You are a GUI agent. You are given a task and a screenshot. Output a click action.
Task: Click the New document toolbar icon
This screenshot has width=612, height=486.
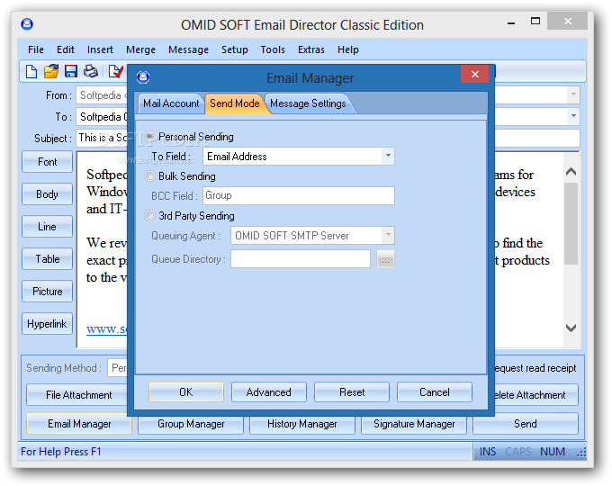[31, 71]
